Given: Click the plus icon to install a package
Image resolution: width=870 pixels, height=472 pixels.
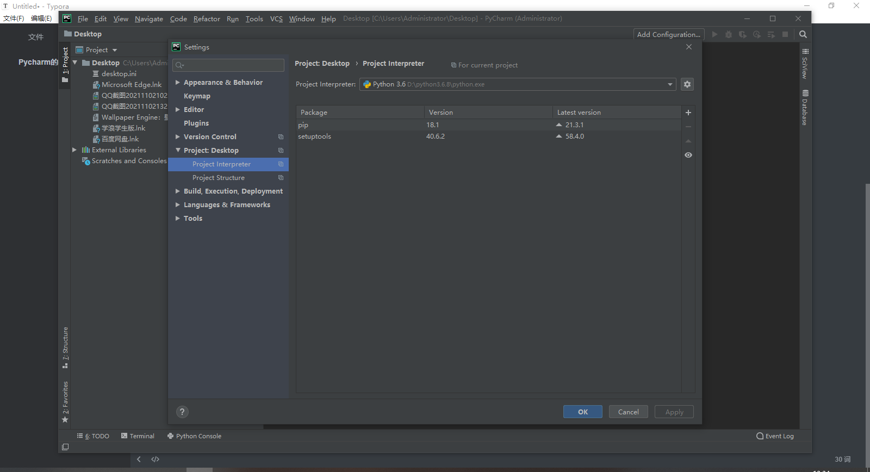Looking at the screenshot, I should click(x=688, y=113).
